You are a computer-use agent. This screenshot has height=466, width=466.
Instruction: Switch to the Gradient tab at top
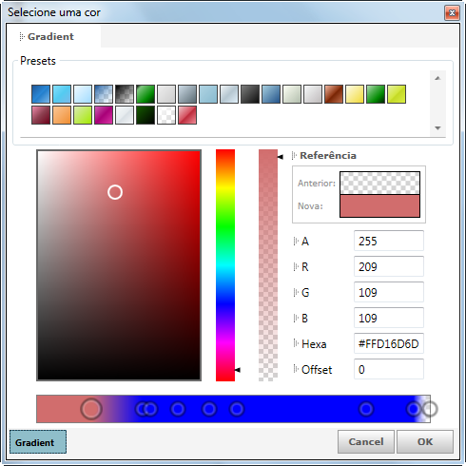click(50, 36)
